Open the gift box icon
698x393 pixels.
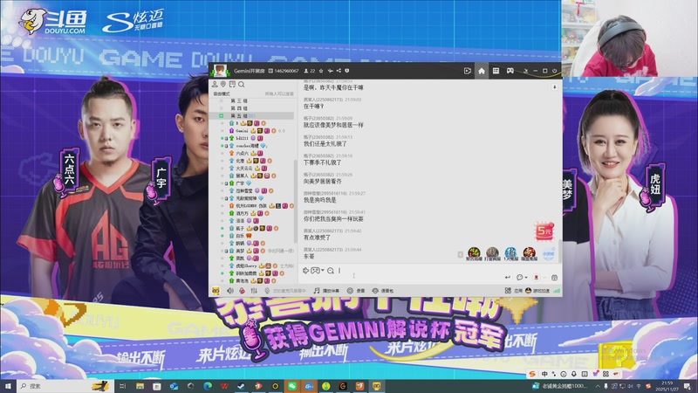555,277
